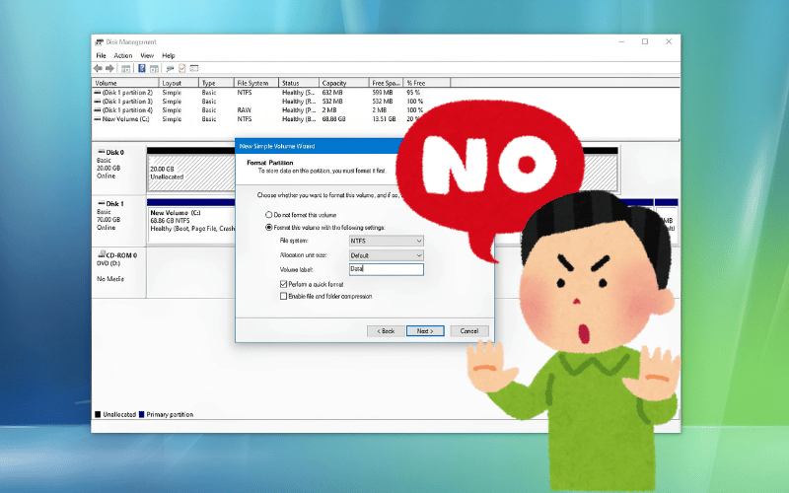Open Help via the blue question-mark icon
Screen dimensions: 789x493
tap(142, 68)
